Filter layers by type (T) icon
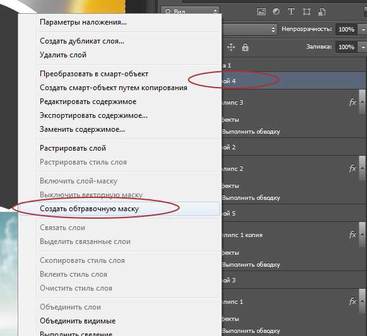The width and height of the screenshot is (367, 336). tap(291, 11)
